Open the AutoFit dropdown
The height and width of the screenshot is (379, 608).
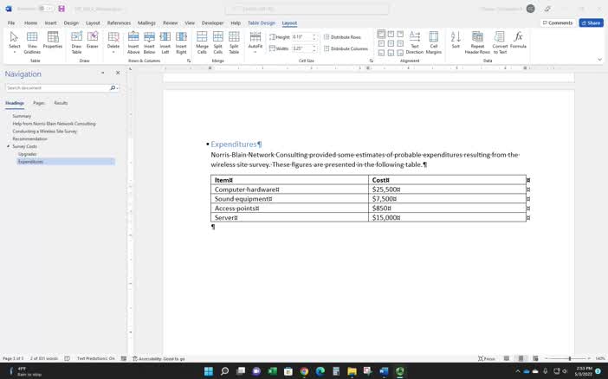tap(255, 42)
